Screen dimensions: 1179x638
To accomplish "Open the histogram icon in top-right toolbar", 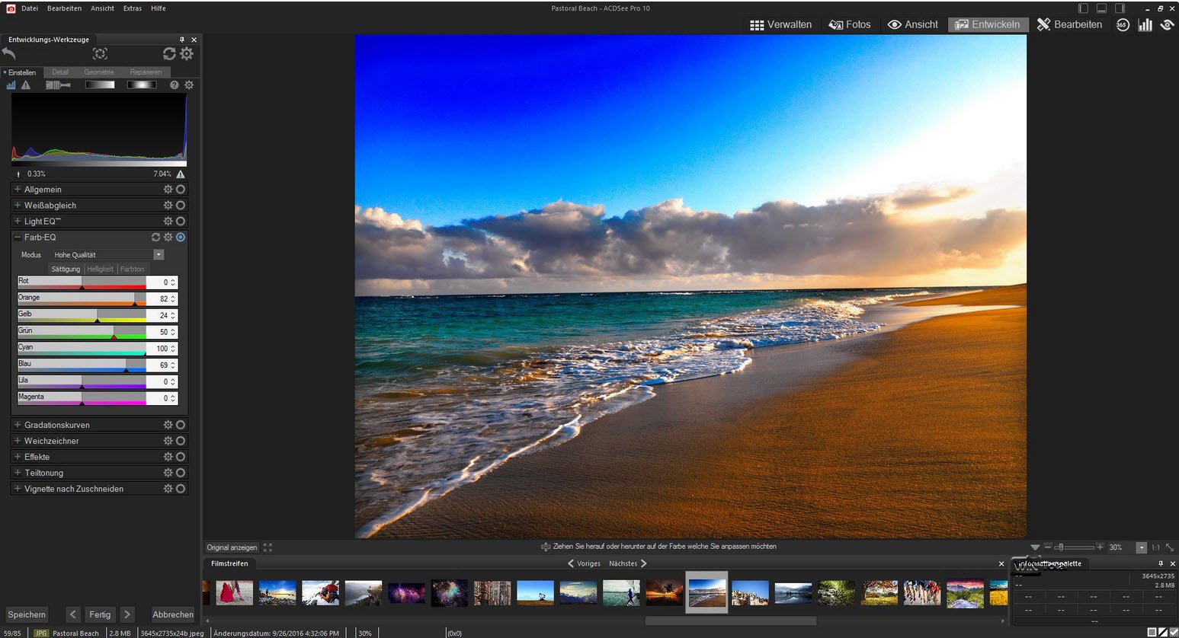I will [x=1145, y=24].
